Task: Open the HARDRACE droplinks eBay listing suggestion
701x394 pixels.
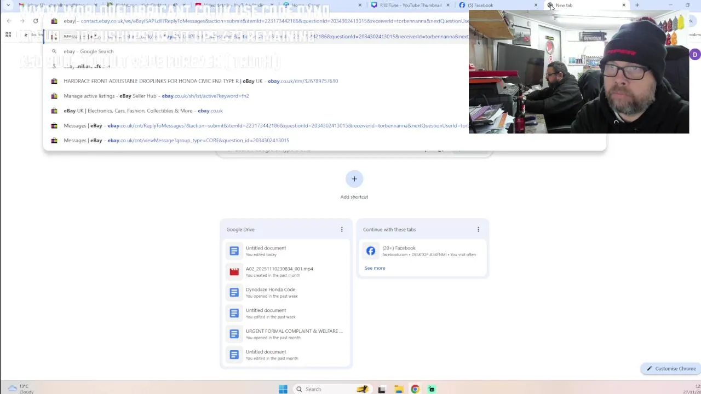Action: coord(324,81)
